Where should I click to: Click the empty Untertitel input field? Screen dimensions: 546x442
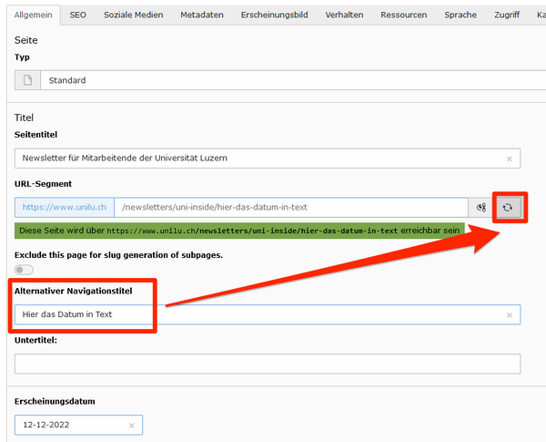pos(268,364)
